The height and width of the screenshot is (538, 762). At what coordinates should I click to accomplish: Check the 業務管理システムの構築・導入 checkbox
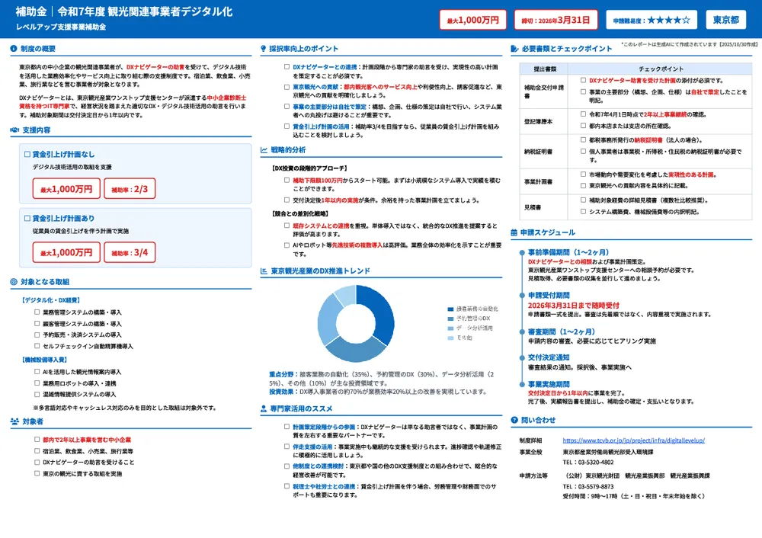tap(37, 312)
